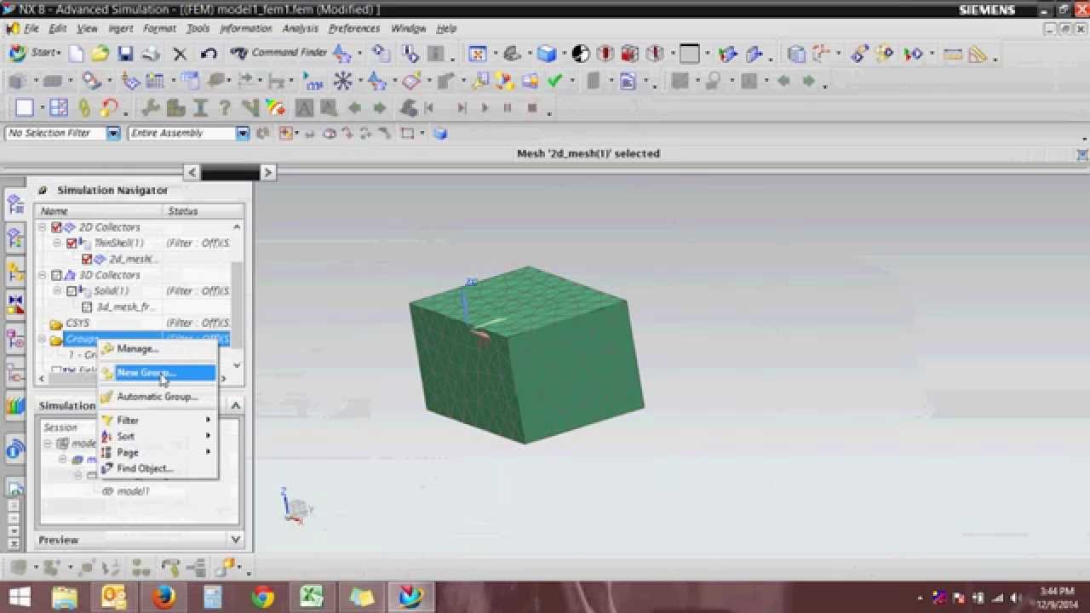Open Command Finder
Screen dimensions: 1090x613
click(278, 53)
